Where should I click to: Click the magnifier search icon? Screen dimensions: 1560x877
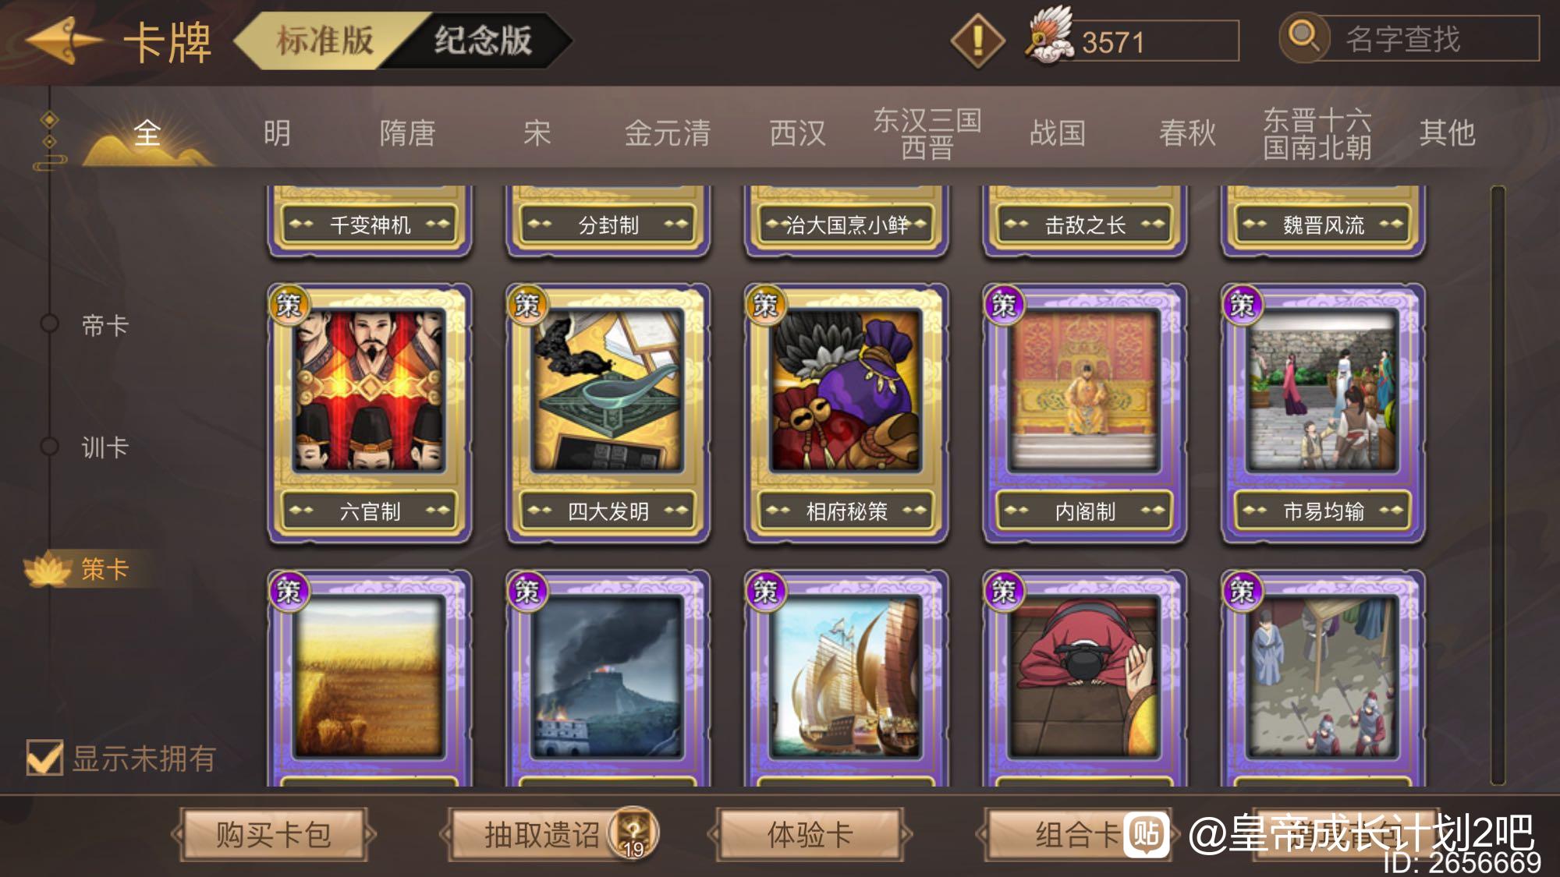pyautogui.click(x=1303, y=36)
